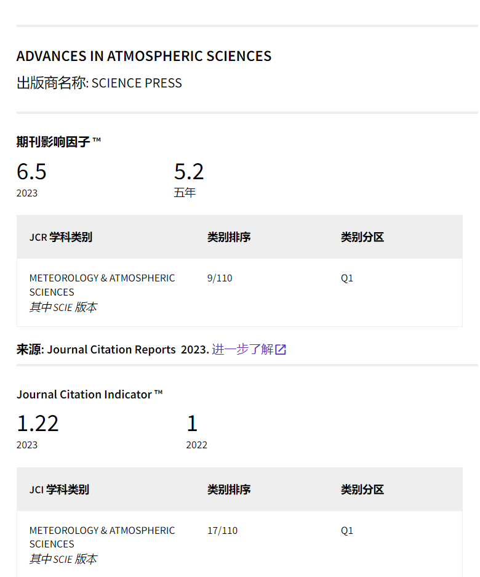Viewport: 480px width, 577px height.
Task: Click 类别分区 header in the JCR table
Action: coord(362,237)
